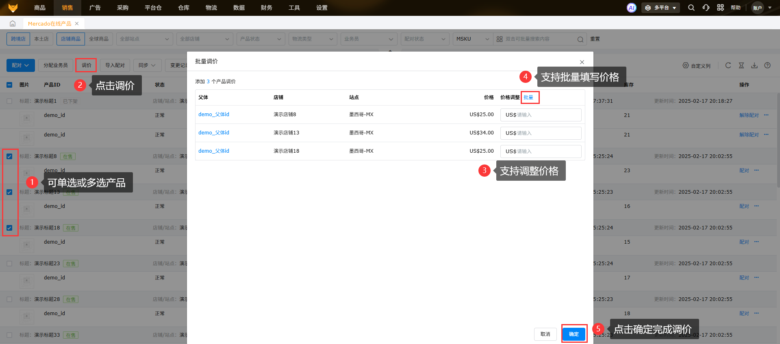Open 自定义列 column settings
780x344 pixels.
pyautogui.click(x=697, y=66)
